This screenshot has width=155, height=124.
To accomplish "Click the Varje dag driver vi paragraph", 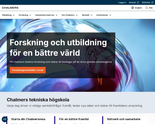I will [x=75, y=106].
